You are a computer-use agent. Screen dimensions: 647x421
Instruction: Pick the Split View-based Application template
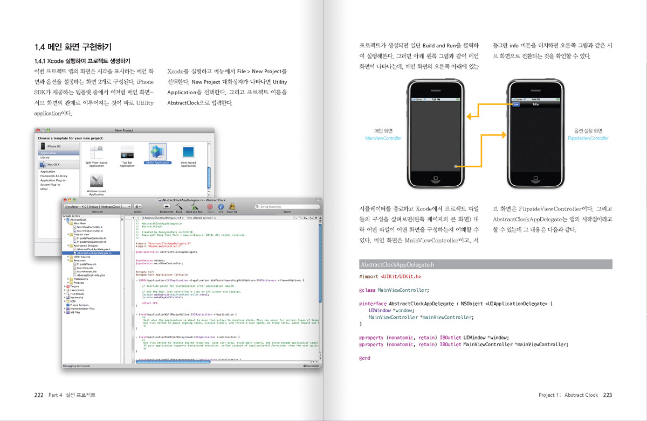pos(97,152)
